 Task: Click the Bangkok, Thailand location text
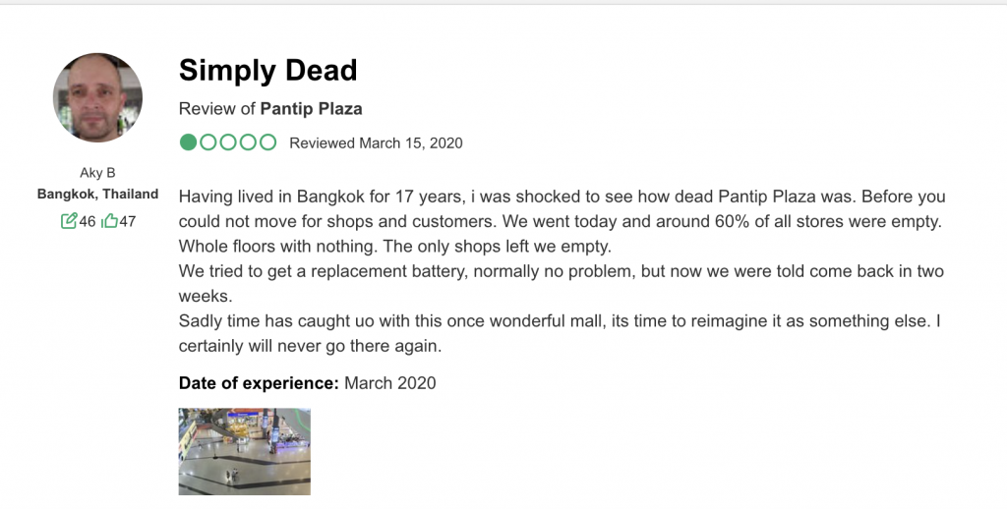[97, 194]
